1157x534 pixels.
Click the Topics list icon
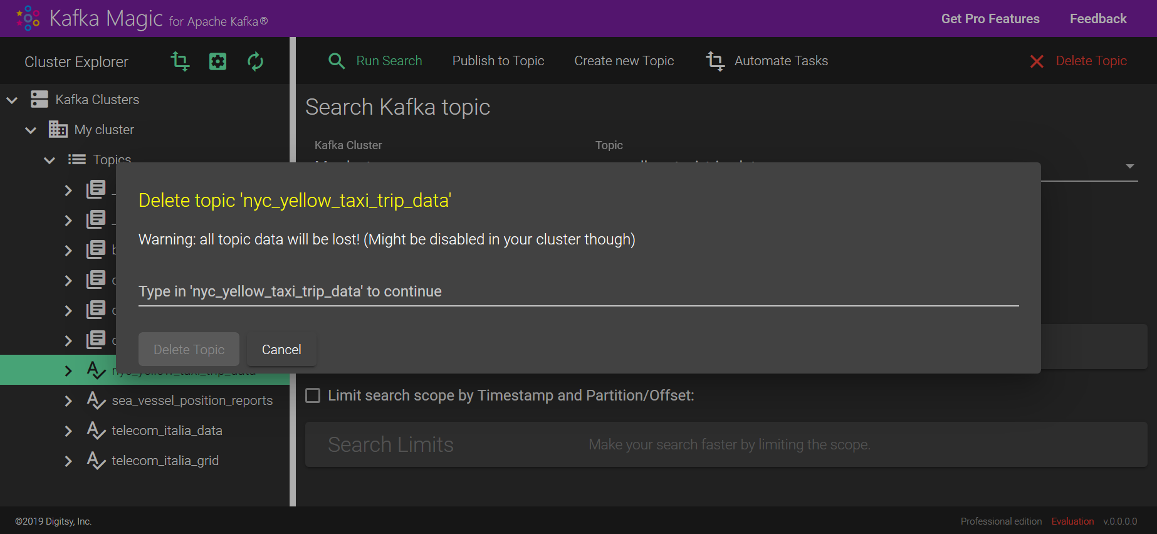coord(77,159)
